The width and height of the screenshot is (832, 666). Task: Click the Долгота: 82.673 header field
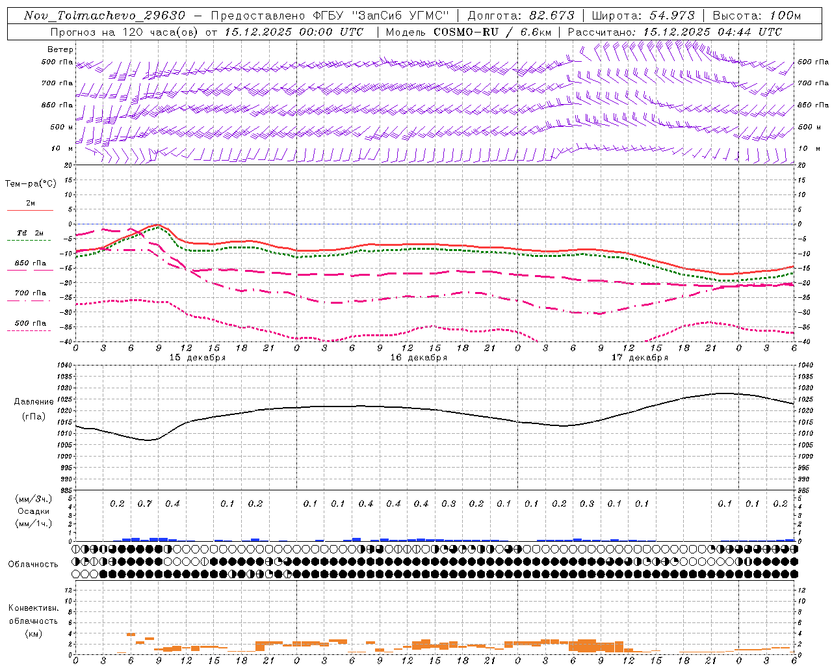[521, 16]
